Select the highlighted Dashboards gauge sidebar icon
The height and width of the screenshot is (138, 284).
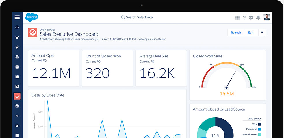coord(17,96)
